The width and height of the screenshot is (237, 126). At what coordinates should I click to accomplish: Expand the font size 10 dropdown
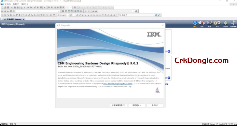point(74,15)
